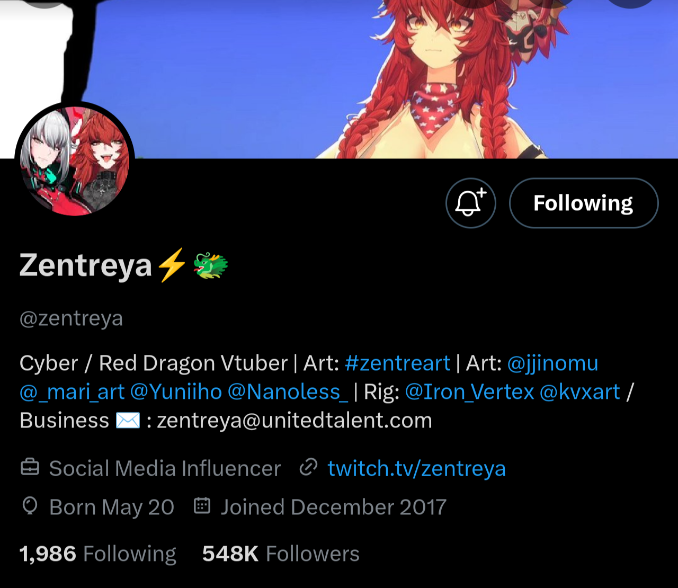Open the #zentreart hashtag link
Image resolution: width=678 pixels, height=588 pixels.
point(397,363)
